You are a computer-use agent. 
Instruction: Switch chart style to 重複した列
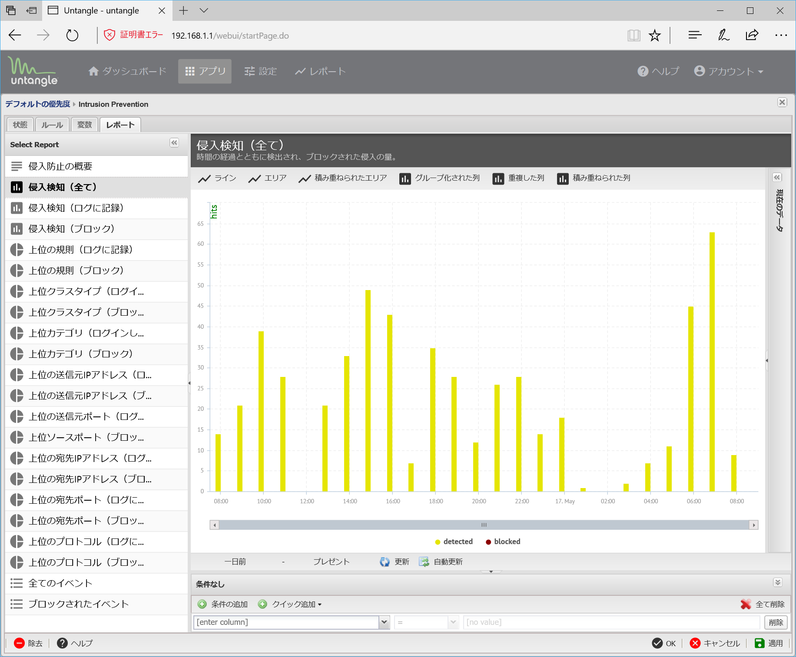pos(518,178)
